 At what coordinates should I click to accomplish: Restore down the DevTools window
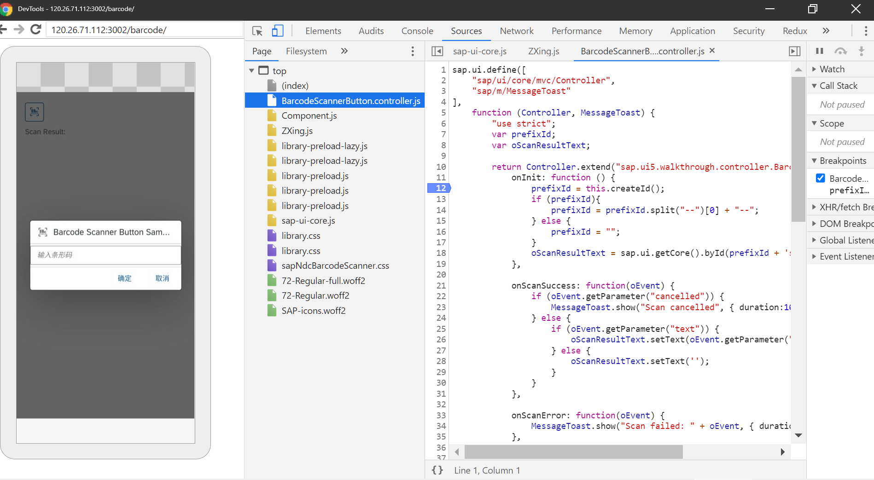(x=813, y=9)
